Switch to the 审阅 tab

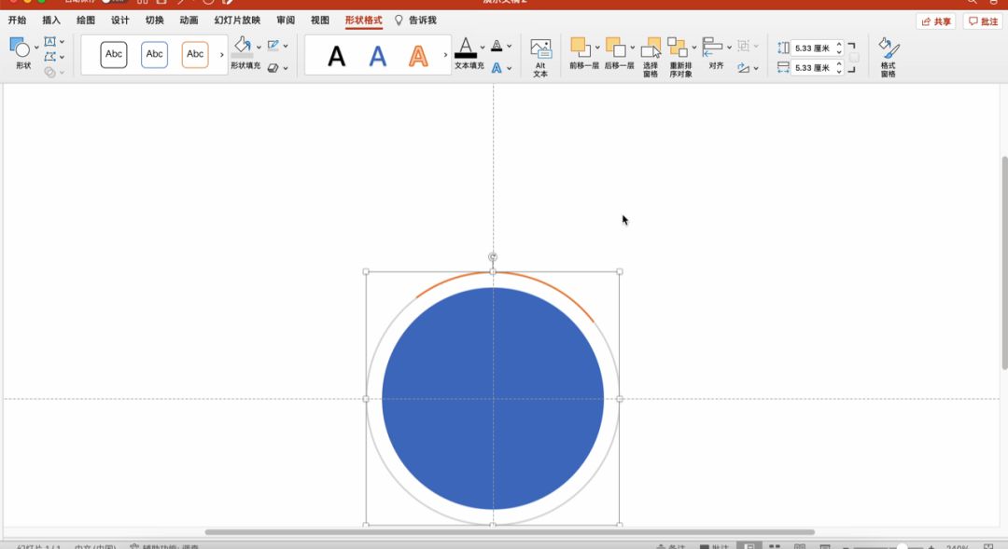click(x=286, y=21)
